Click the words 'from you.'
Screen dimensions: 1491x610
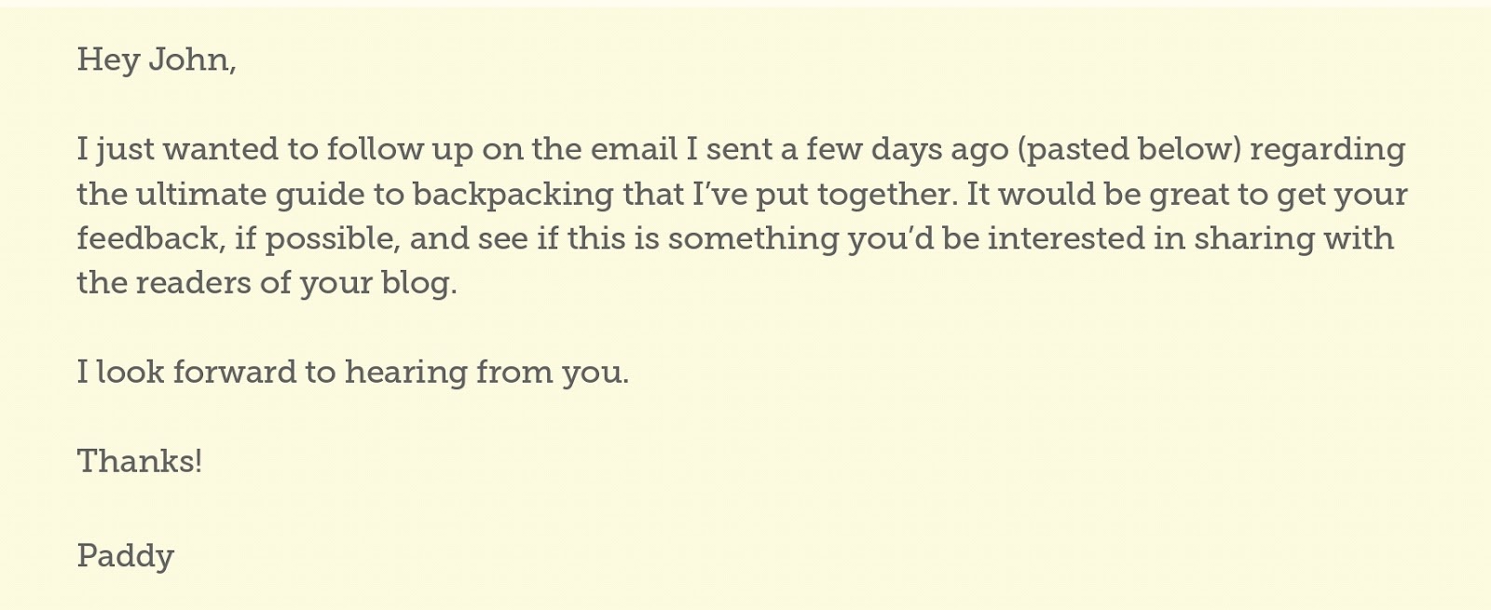pos(553,373)
